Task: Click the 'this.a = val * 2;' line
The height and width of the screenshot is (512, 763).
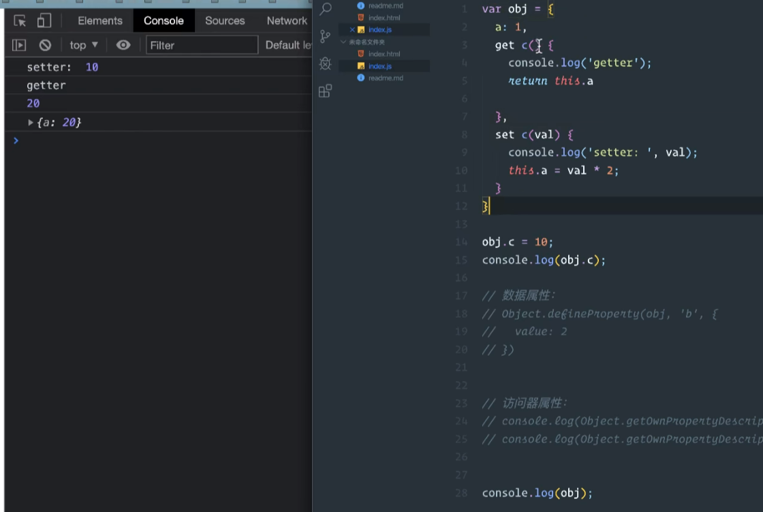Action: point(563,170)
